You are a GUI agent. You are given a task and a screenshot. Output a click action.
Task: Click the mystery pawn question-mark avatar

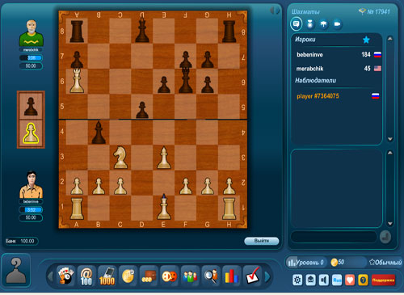[16, 270]
